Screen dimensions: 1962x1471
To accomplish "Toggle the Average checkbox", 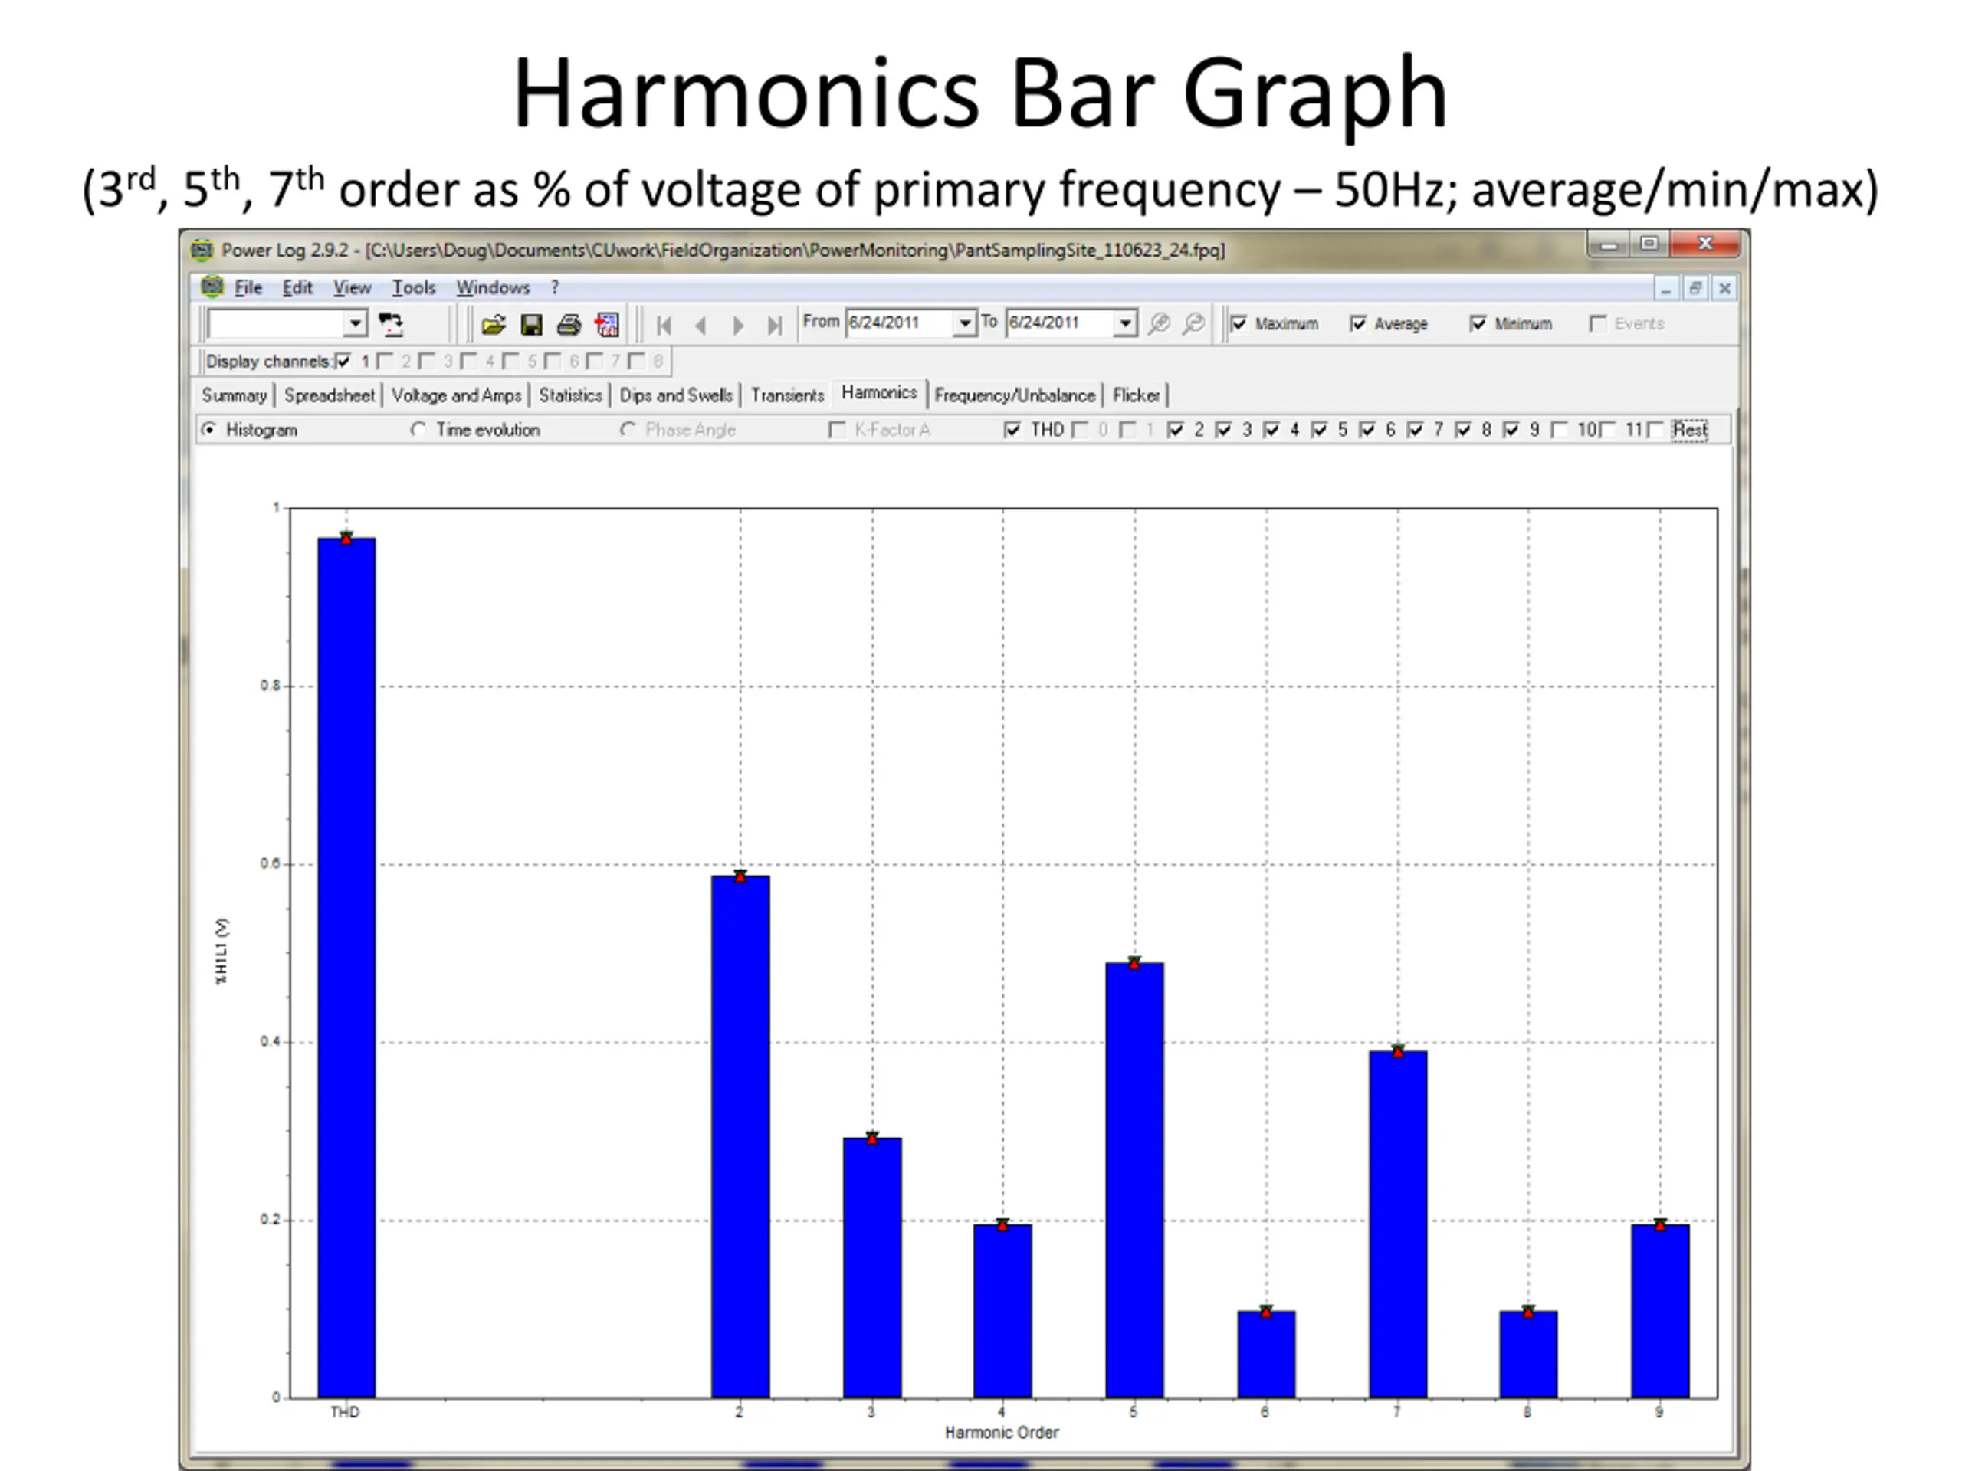I will tap(1358, 323).
